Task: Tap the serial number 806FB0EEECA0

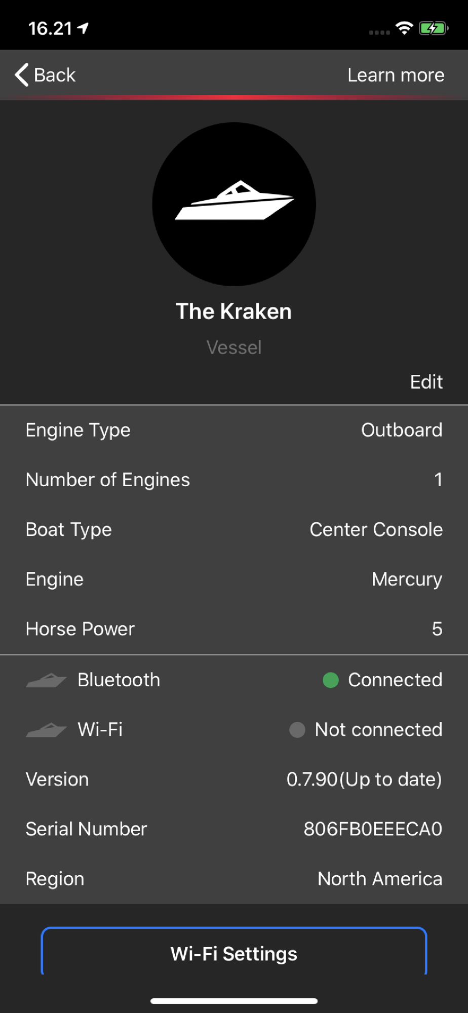Action: click(x=372, y=829)
